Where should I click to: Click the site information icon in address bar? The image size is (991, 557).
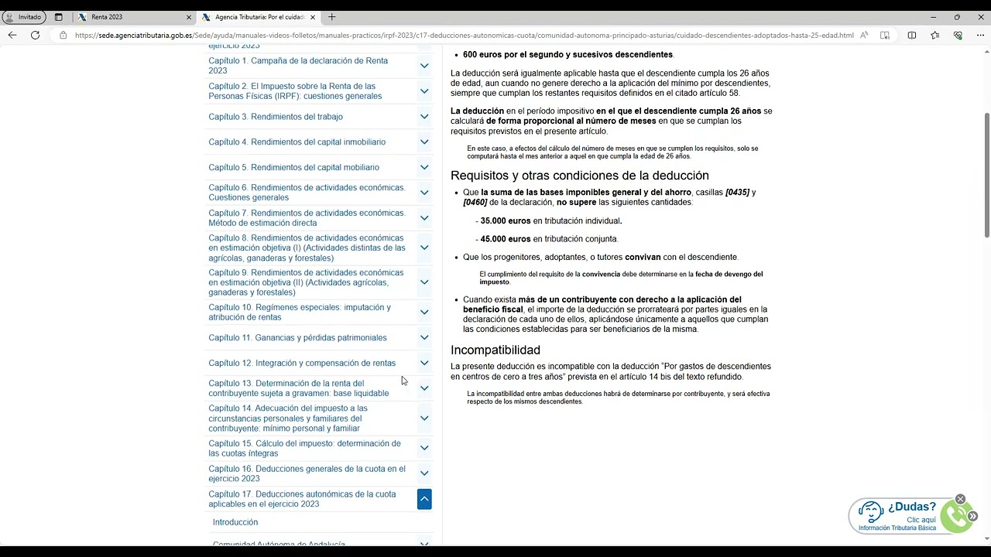[63, 35]
